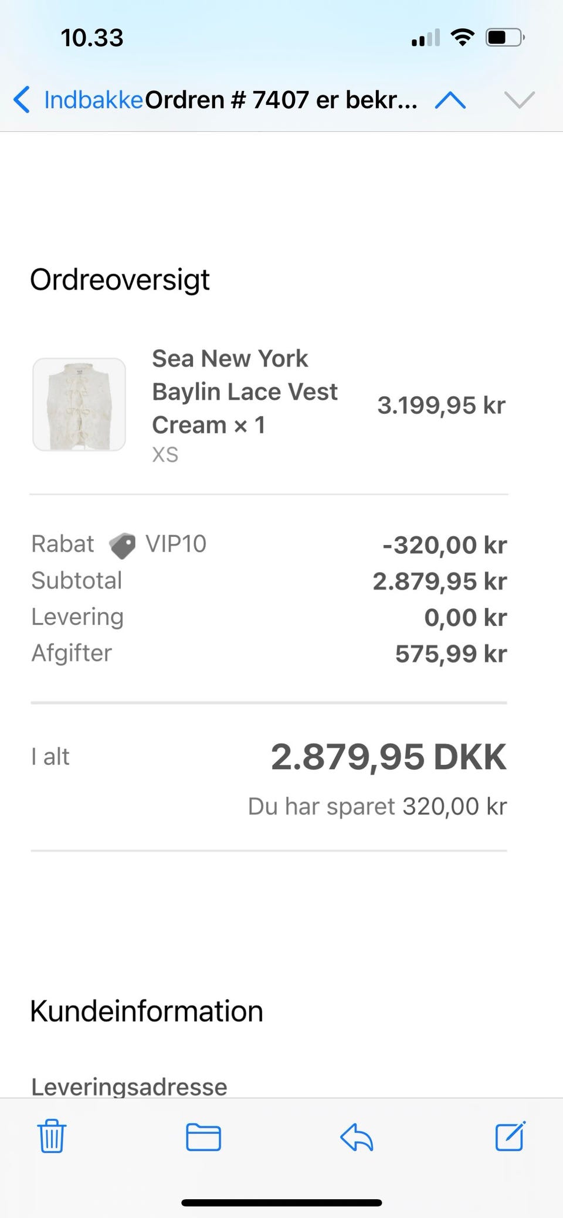Tap the trash icon to delete email

point(52,1136)
